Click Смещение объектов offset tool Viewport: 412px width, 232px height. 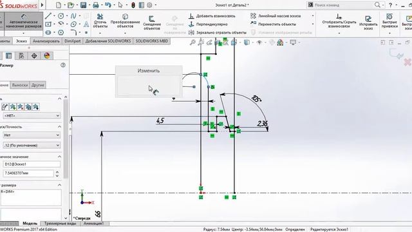coord(152,23)
